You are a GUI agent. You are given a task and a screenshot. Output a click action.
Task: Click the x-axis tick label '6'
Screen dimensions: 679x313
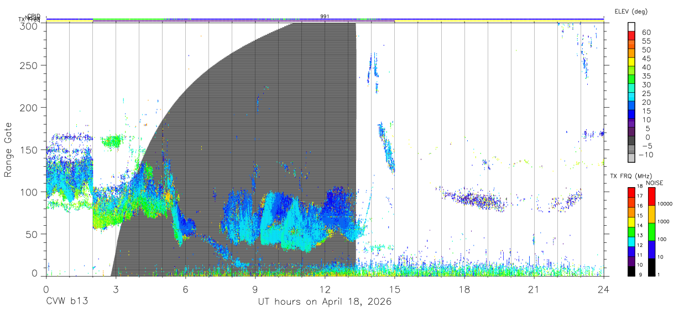point(185,289)
